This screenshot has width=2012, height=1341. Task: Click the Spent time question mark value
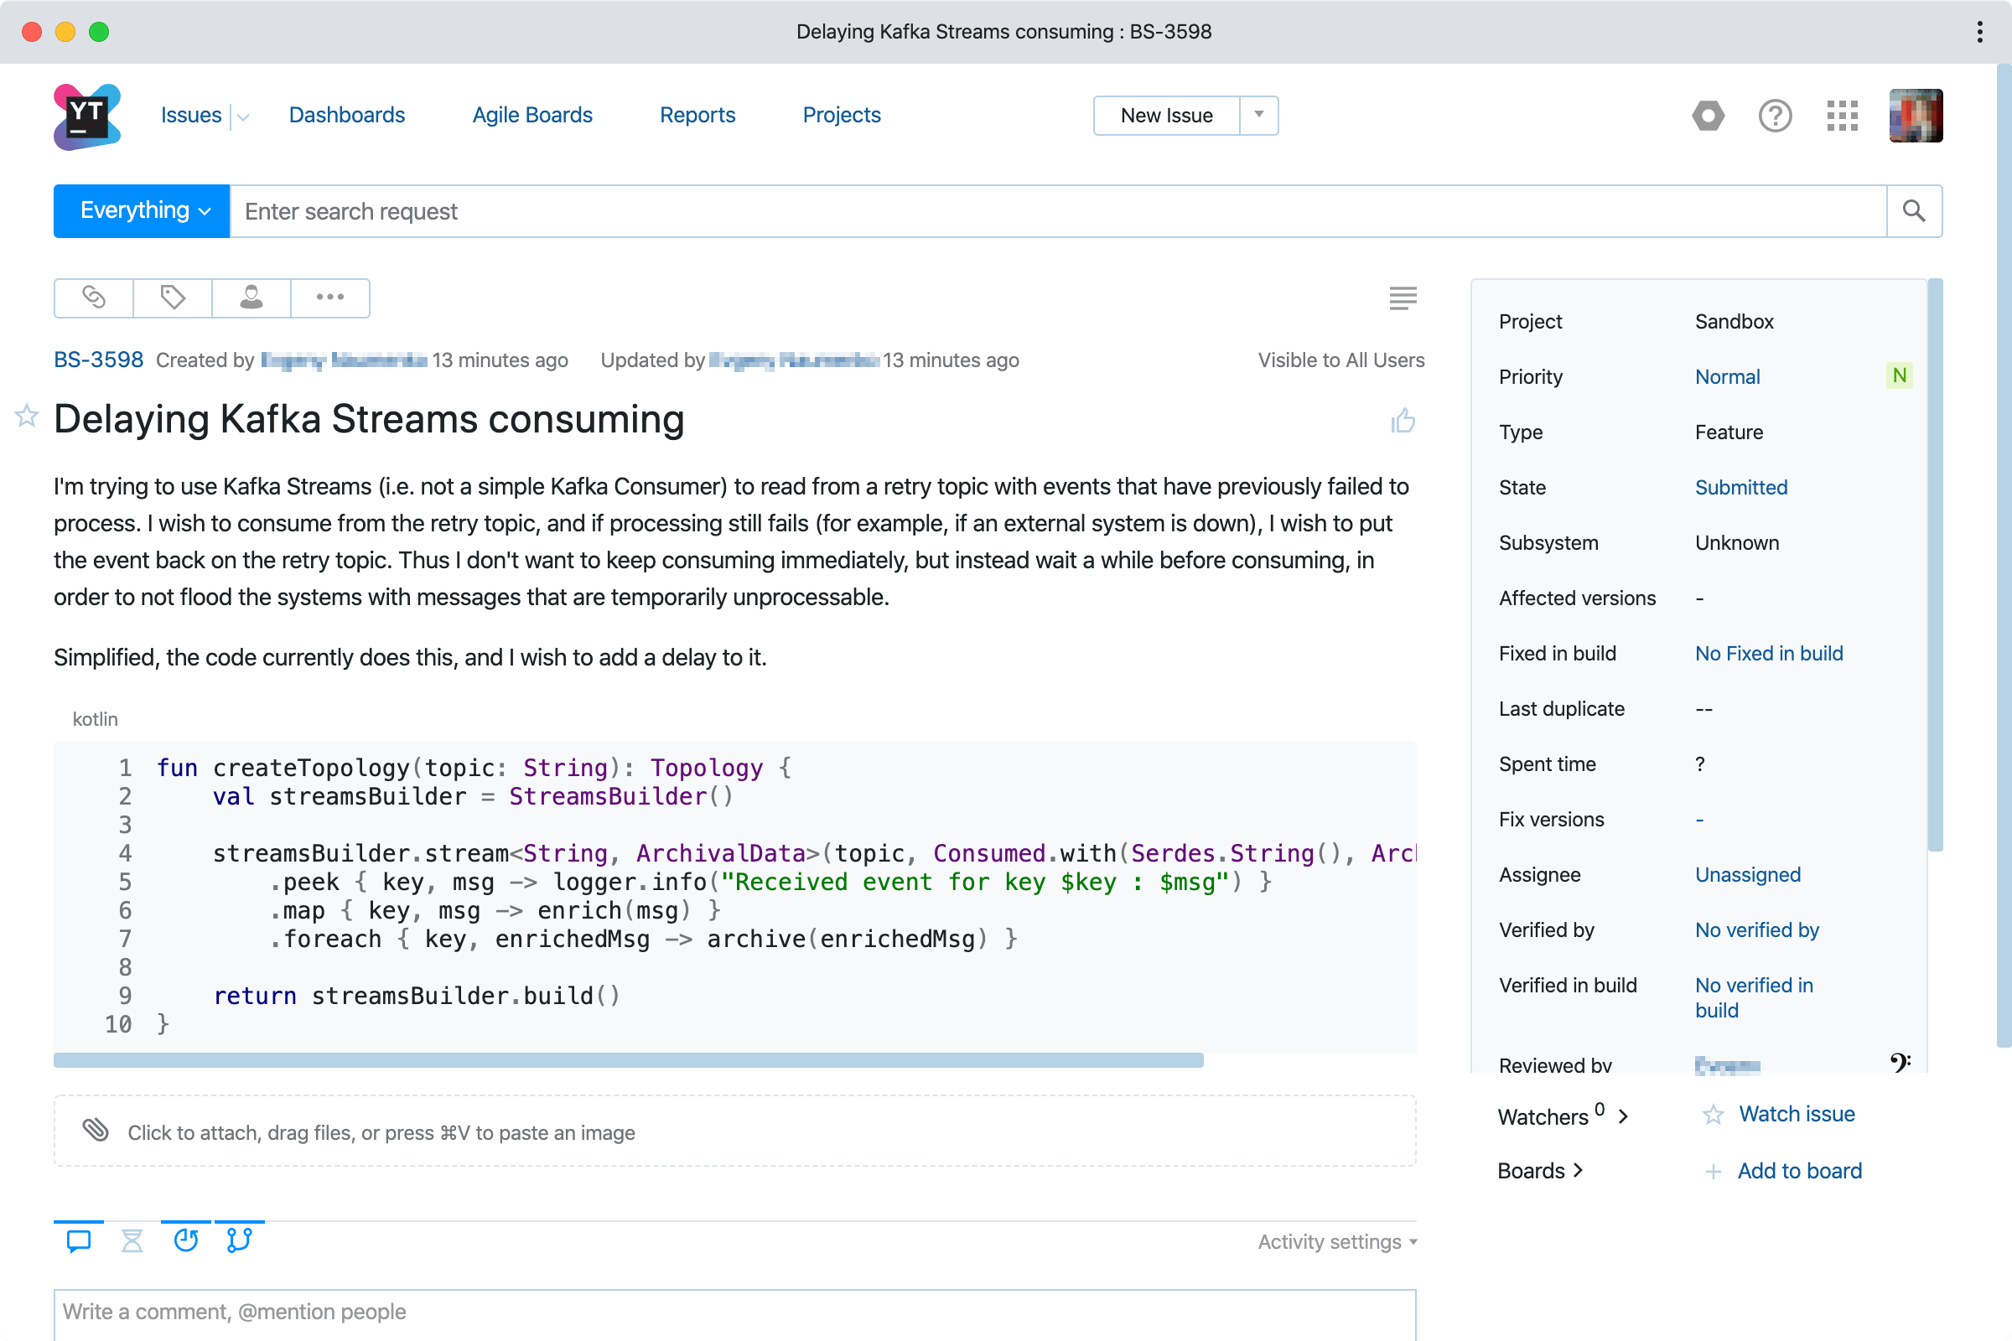pos(1700,764)
